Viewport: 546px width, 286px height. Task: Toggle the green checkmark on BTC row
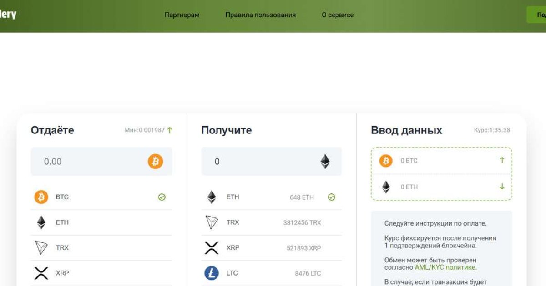click(x=162, y=197)
